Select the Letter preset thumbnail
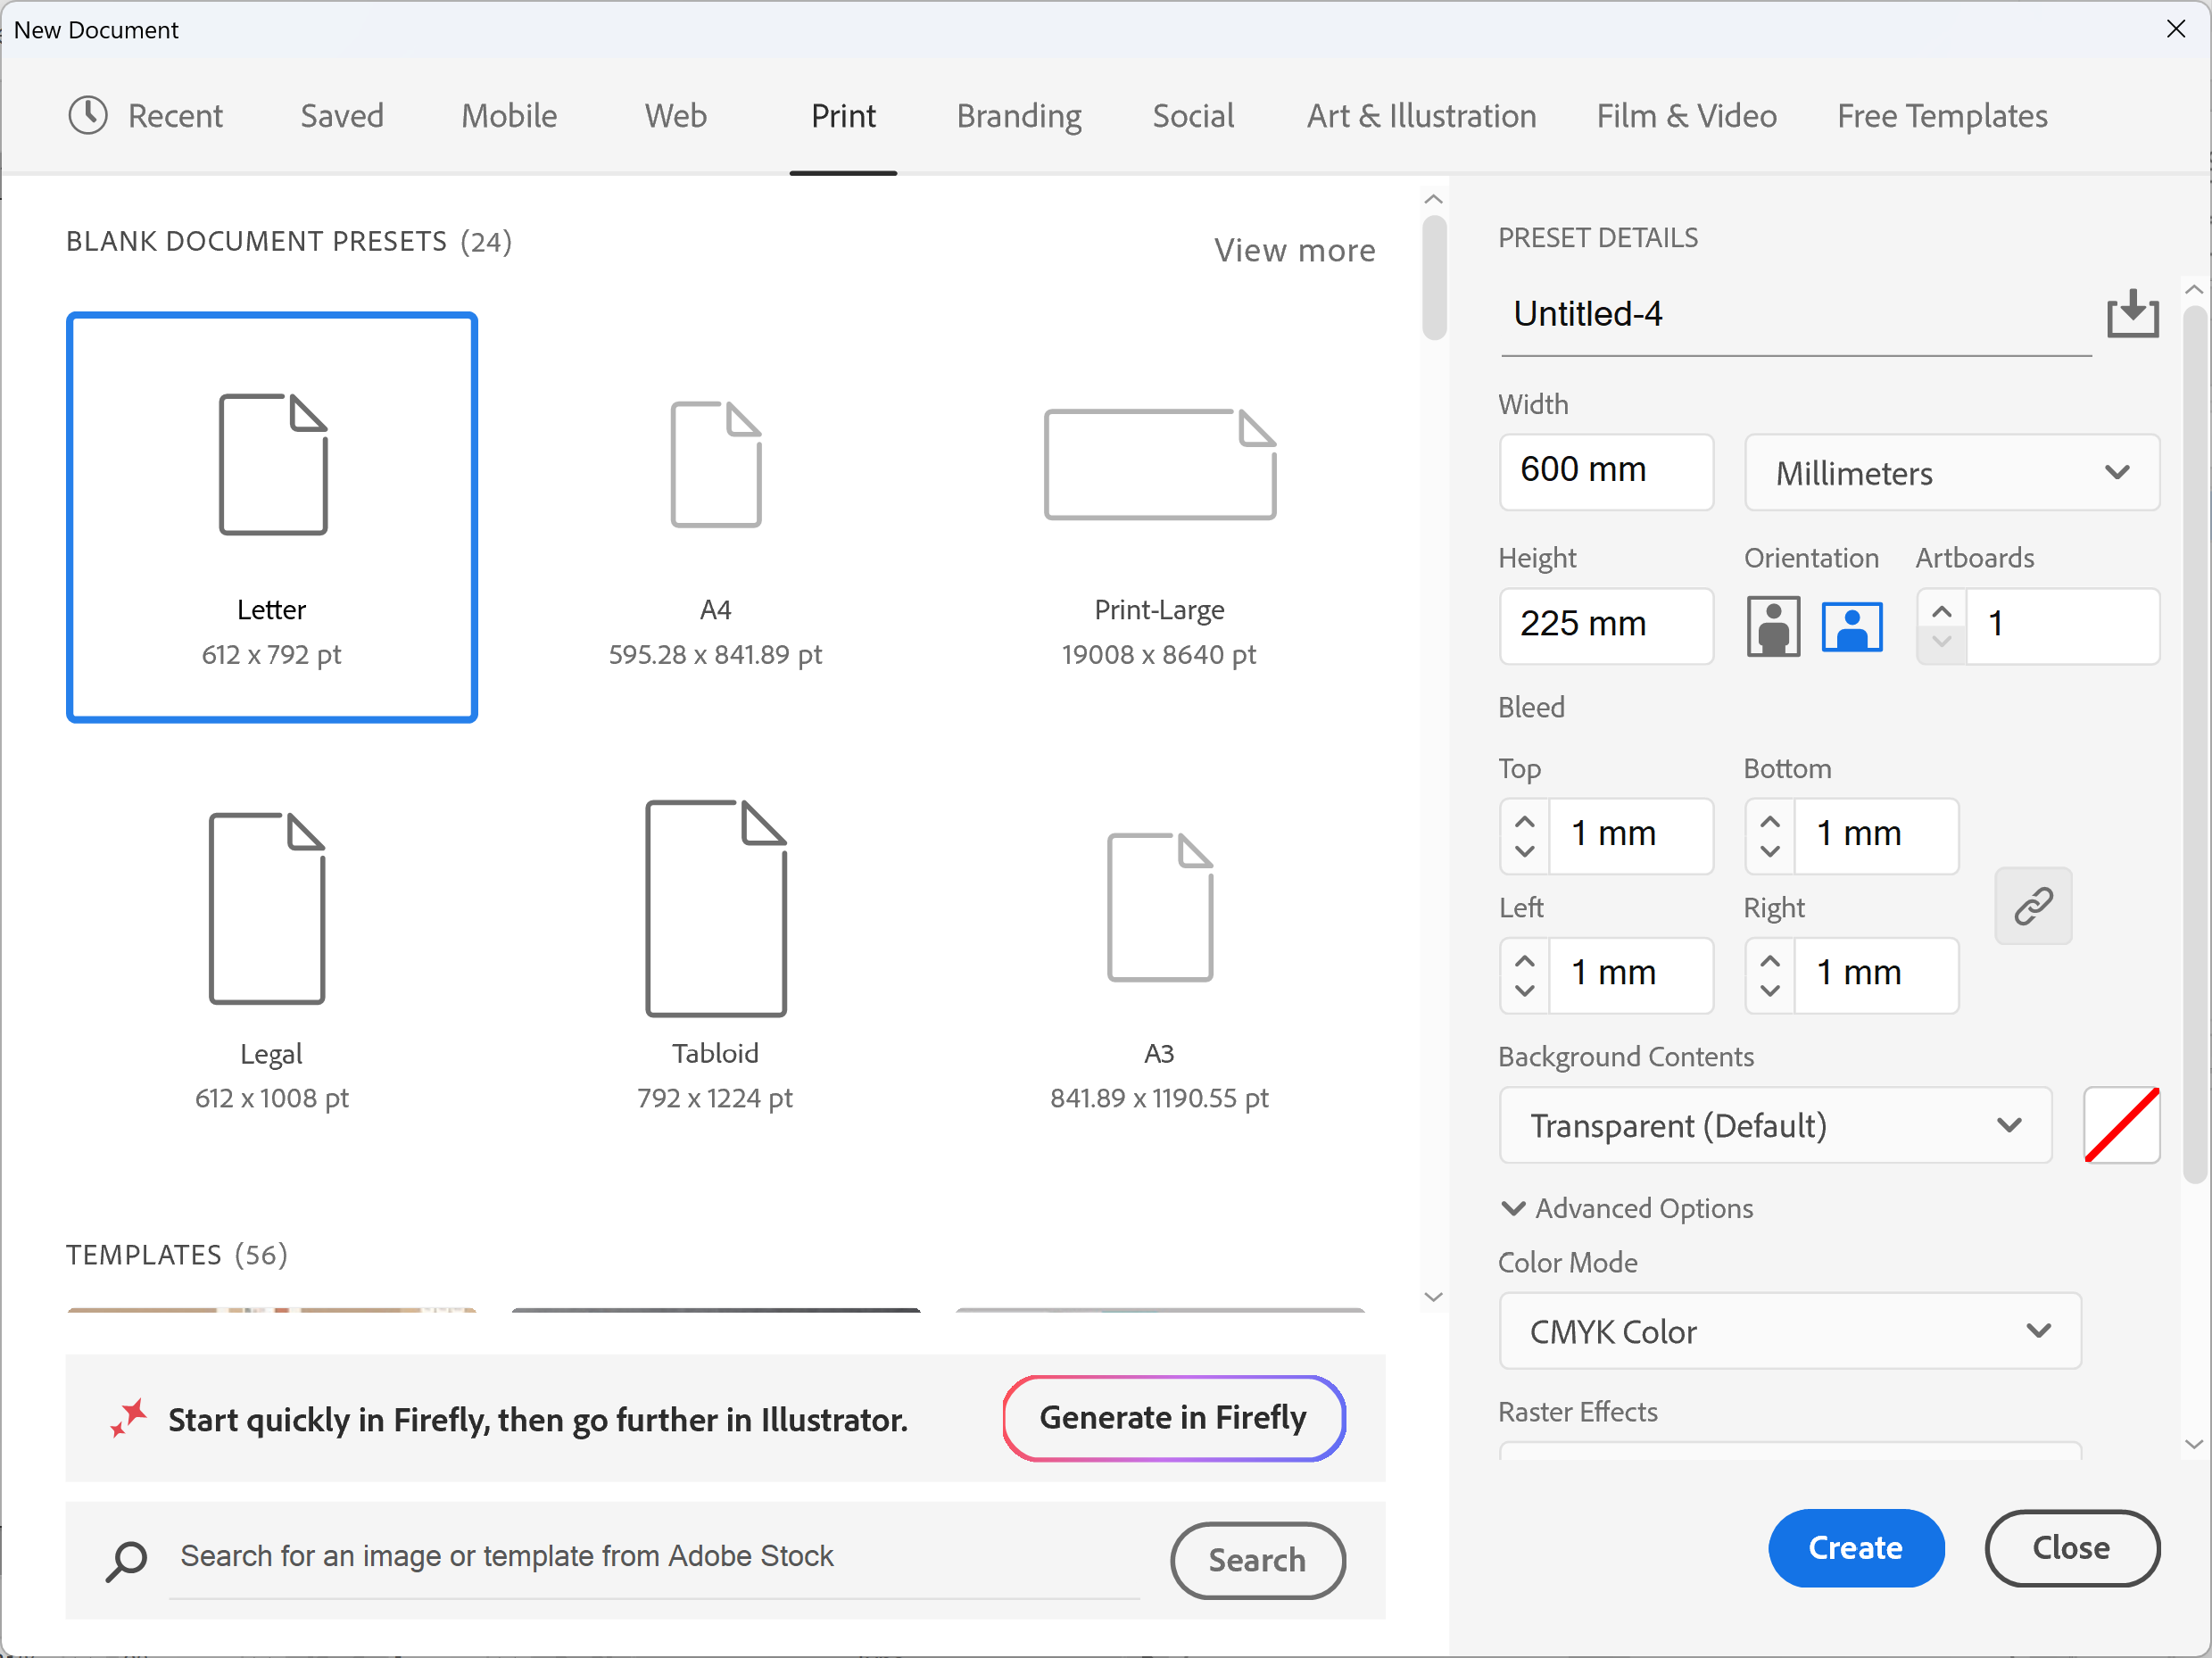Image resolution: width=2212 pixels, height=1658 pixels. click(x=272, y=517)
